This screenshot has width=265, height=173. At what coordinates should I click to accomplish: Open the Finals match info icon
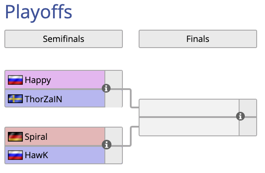tap(240, 116)
